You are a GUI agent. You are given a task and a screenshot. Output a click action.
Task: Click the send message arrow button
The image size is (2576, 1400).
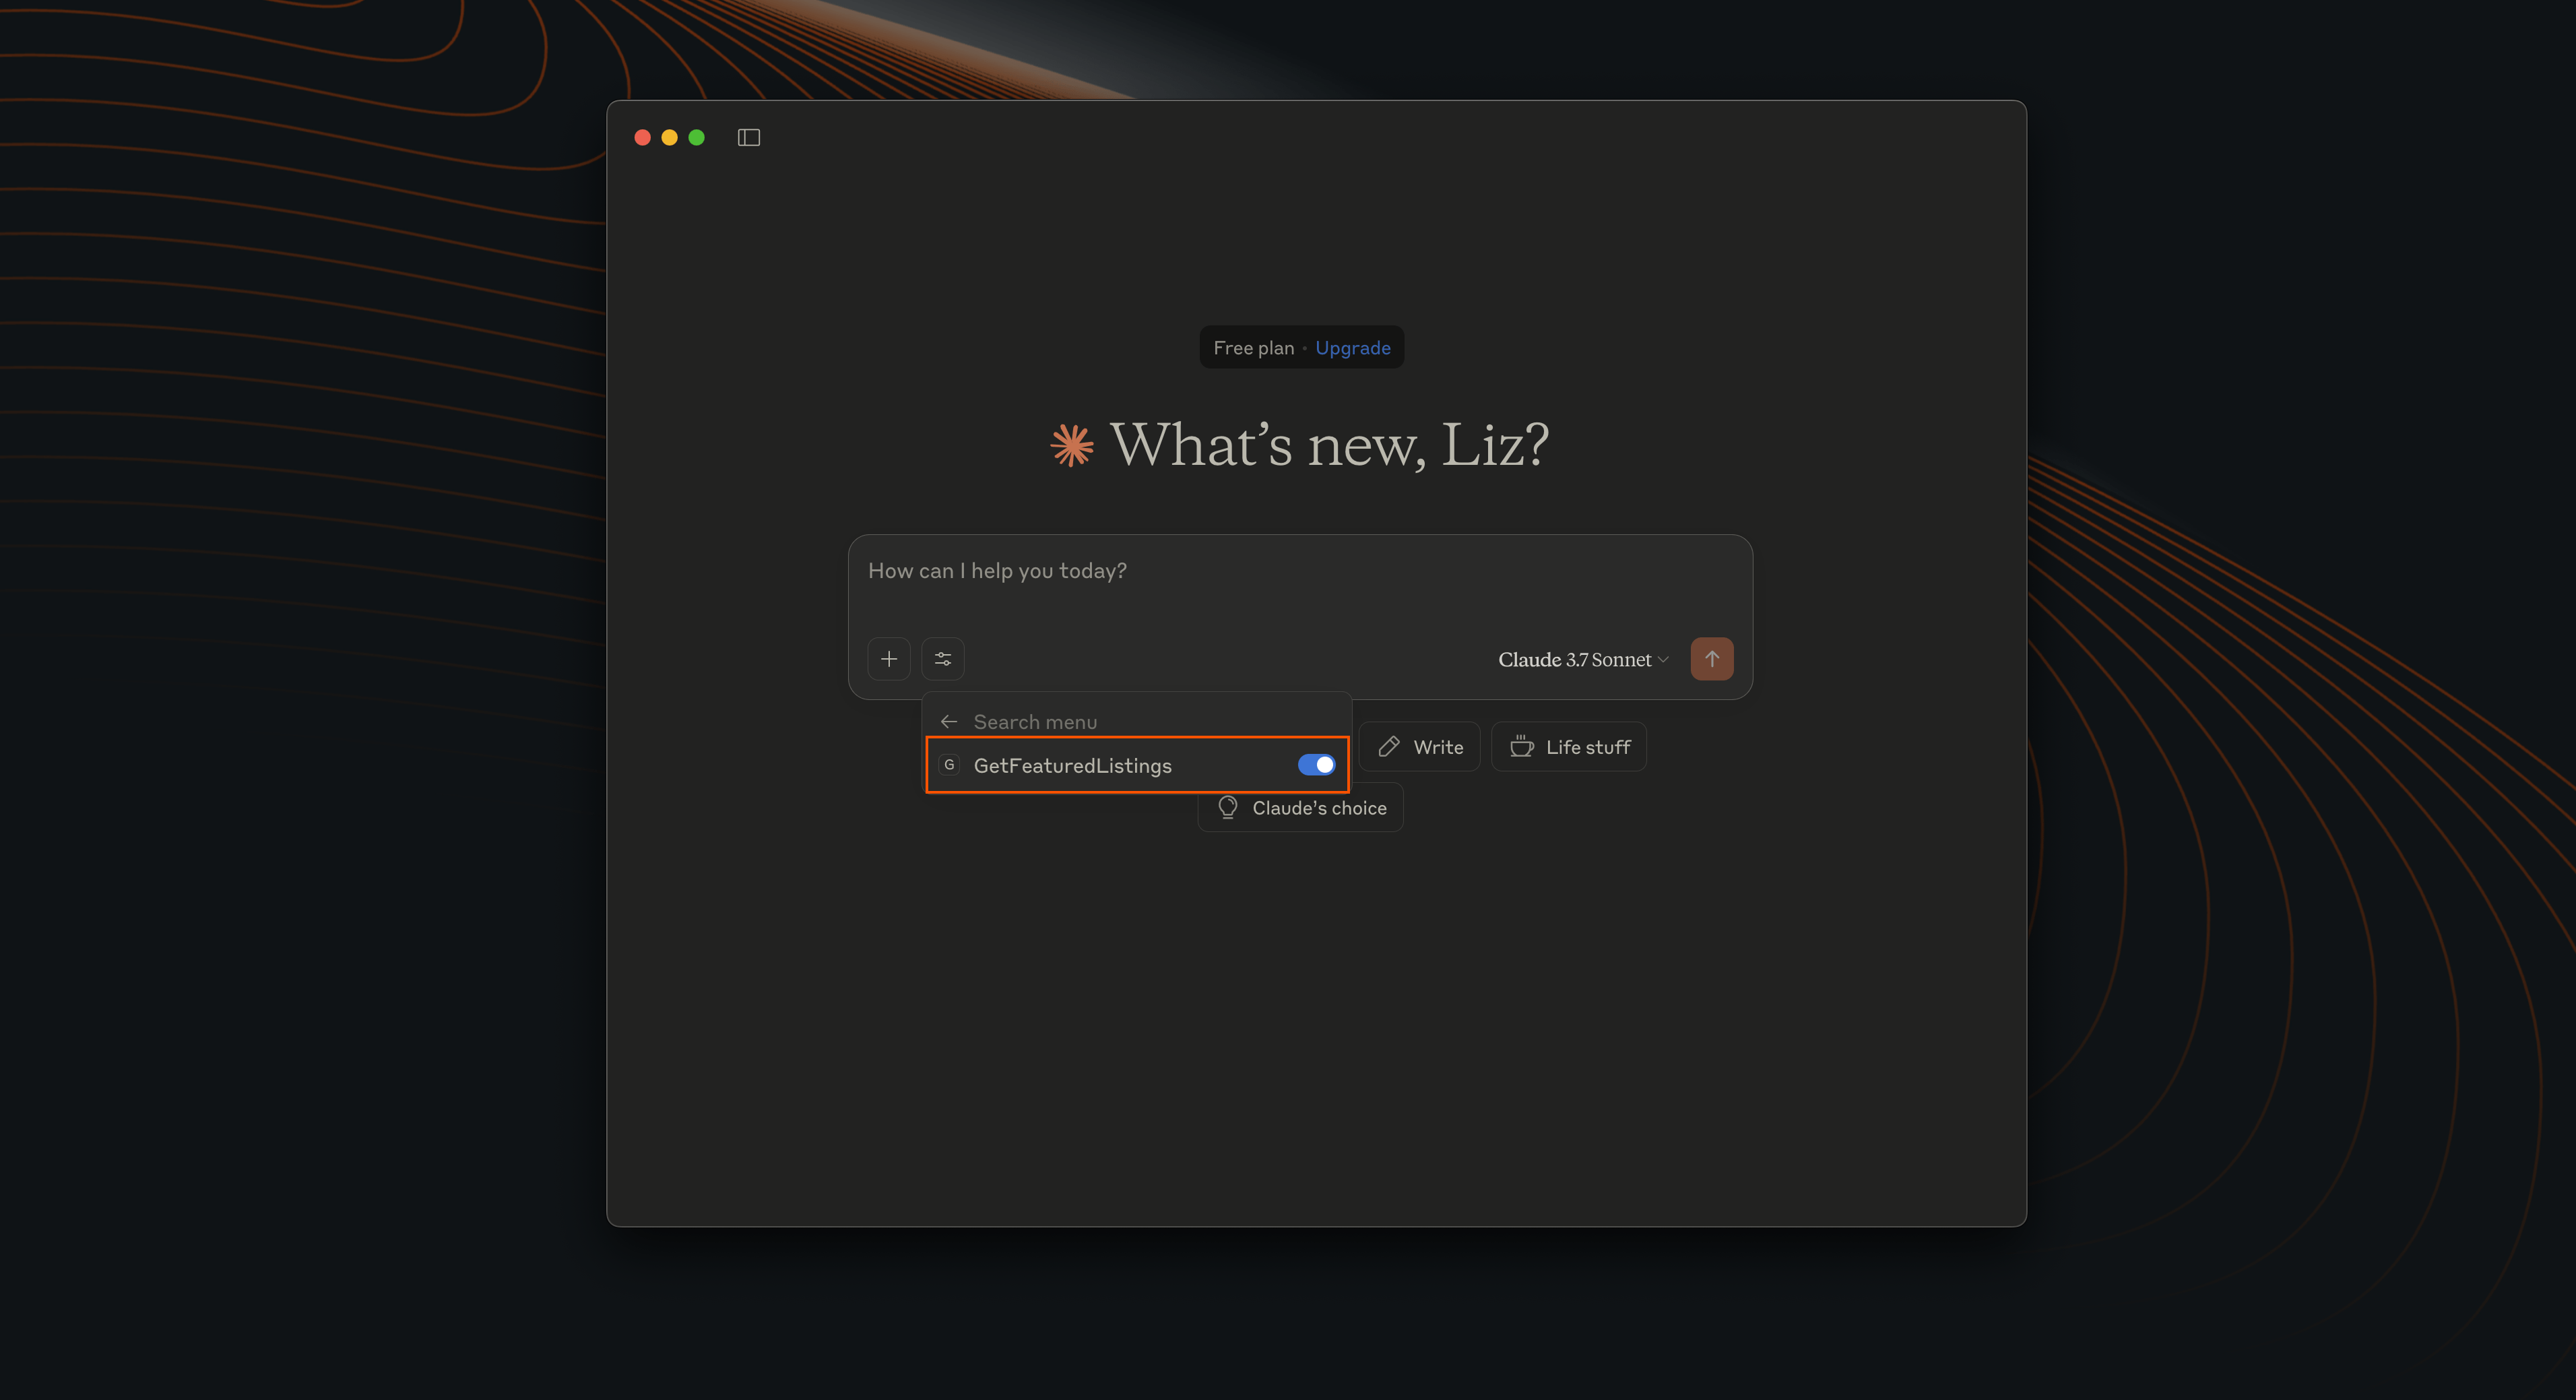pyautogui.click(x=1712, y=658)
